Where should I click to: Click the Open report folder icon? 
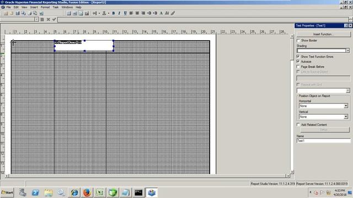coord(12,13)
